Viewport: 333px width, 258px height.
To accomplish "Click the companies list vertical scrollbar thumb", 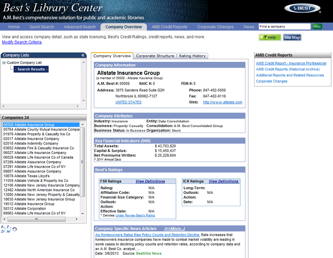I will (83, 162).
